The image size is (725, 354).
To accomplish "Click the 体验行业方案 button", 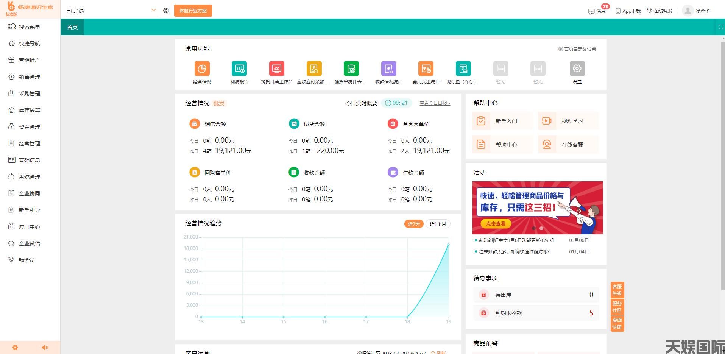I will click(x=193, y=11).
